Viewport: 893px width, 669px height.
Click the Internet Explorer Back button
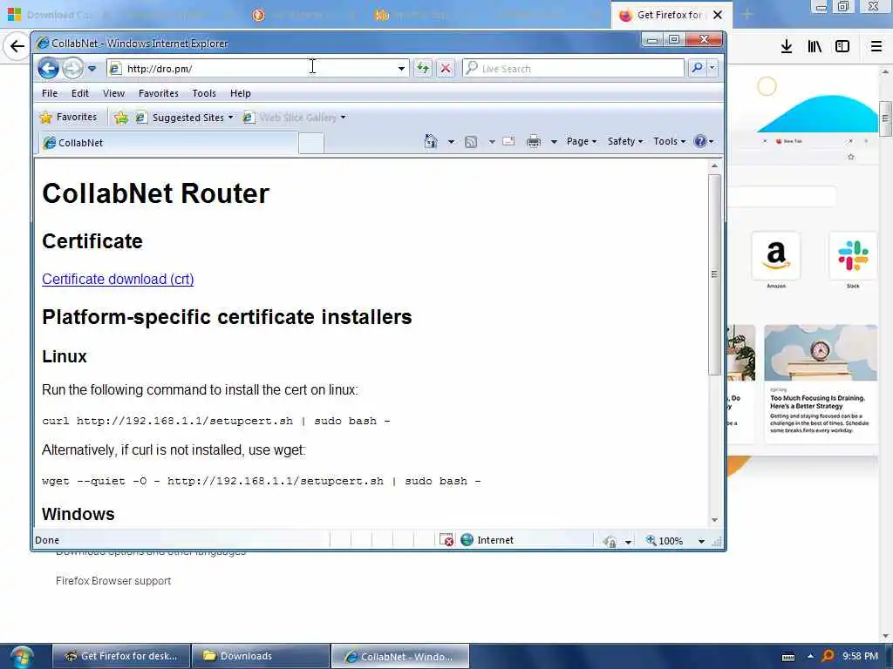tap(49, 68)
